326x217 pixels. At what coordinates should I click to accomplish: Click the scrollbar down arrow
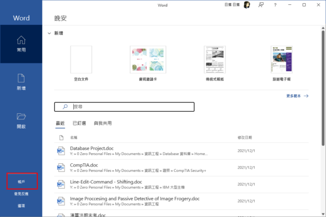tap(323, 214)
